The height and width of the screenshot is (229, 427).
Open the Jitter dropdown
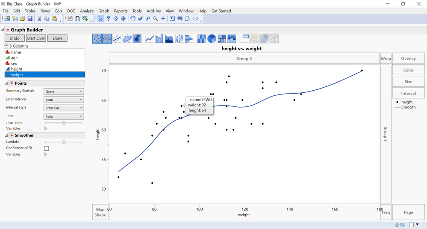[x=64, y=116]
